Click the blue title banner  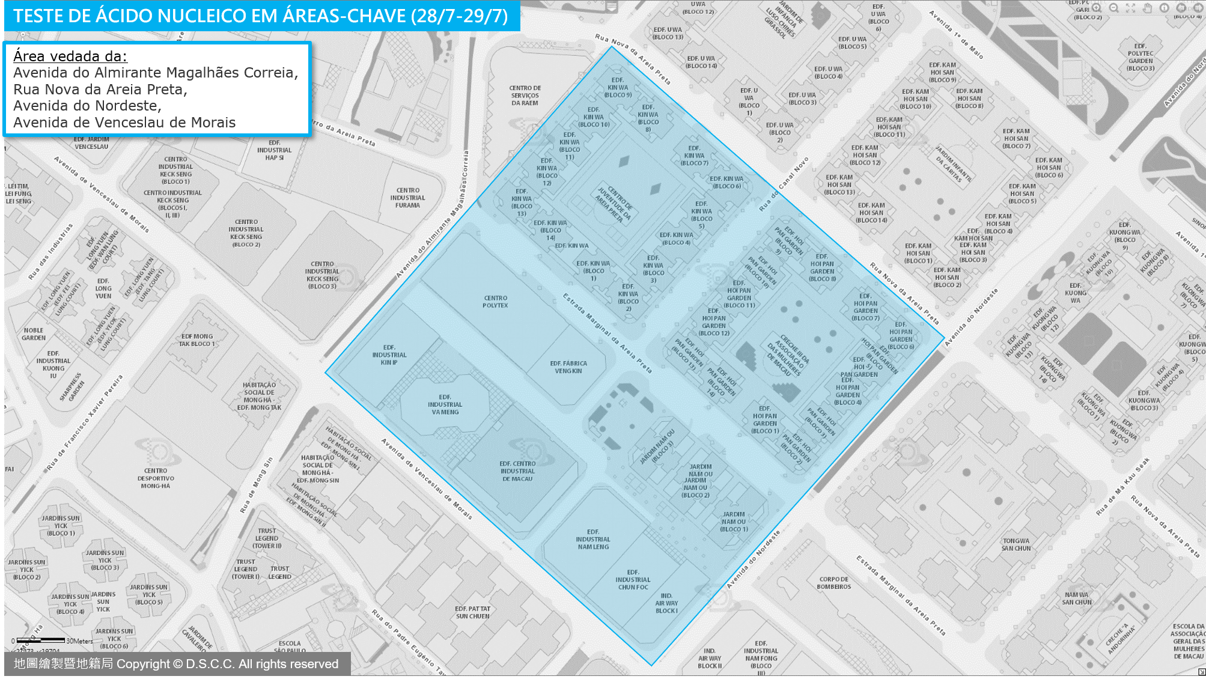click(x=261, y=16)
